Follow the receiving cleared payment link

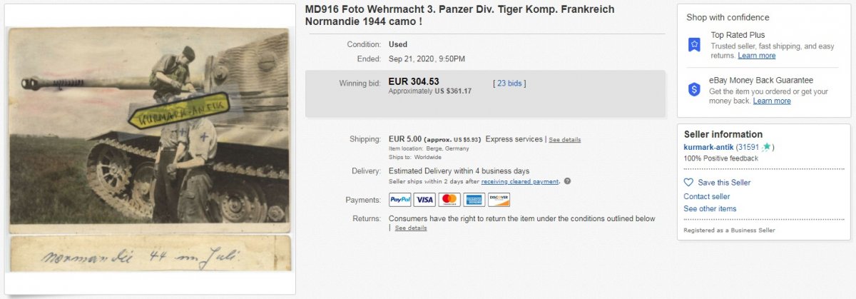click(x=519, y=181)
